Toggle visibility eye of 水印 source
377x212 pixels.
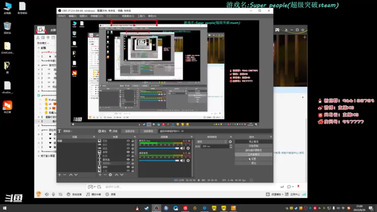click(x=128, y=152)
